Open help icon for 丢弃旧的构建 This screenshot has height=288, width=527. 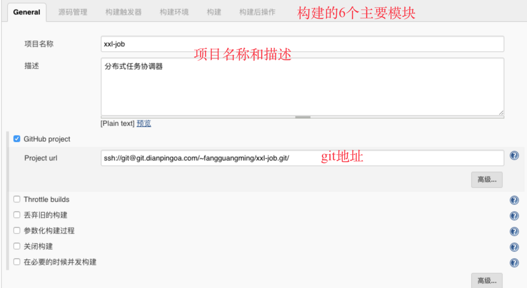(514, 216)
